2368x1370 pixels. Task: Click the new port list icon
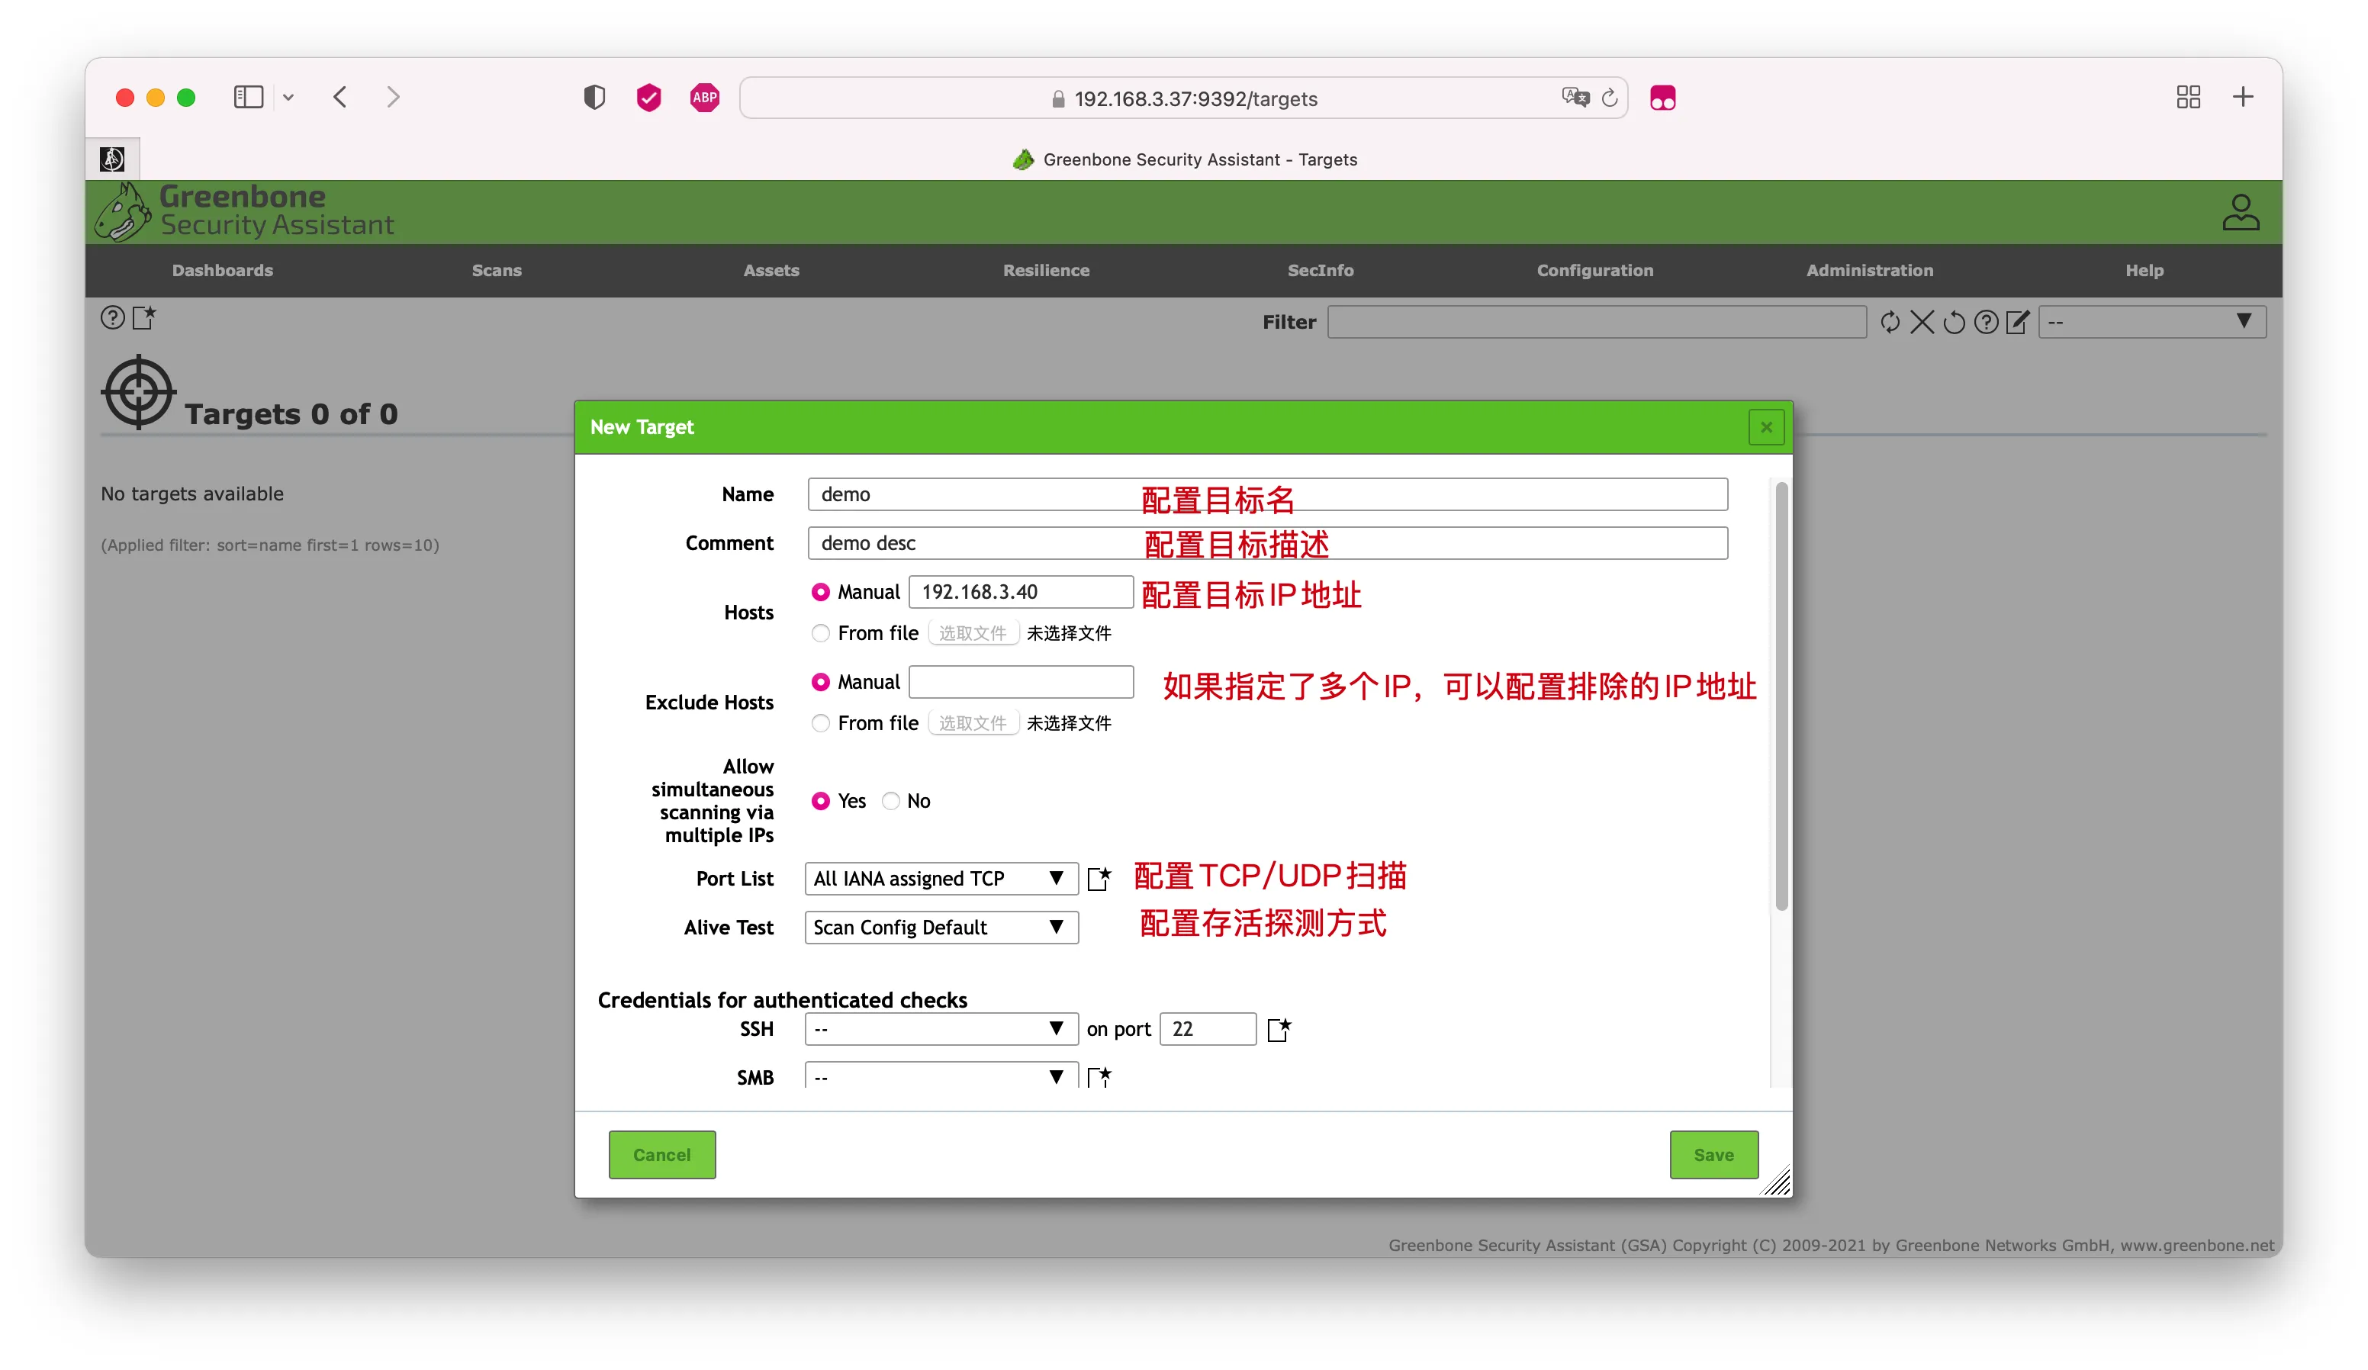click(x=1099, y=879)
